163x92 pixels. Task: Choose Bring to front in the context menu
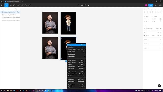pyautogui.click(x=76, y=54)
